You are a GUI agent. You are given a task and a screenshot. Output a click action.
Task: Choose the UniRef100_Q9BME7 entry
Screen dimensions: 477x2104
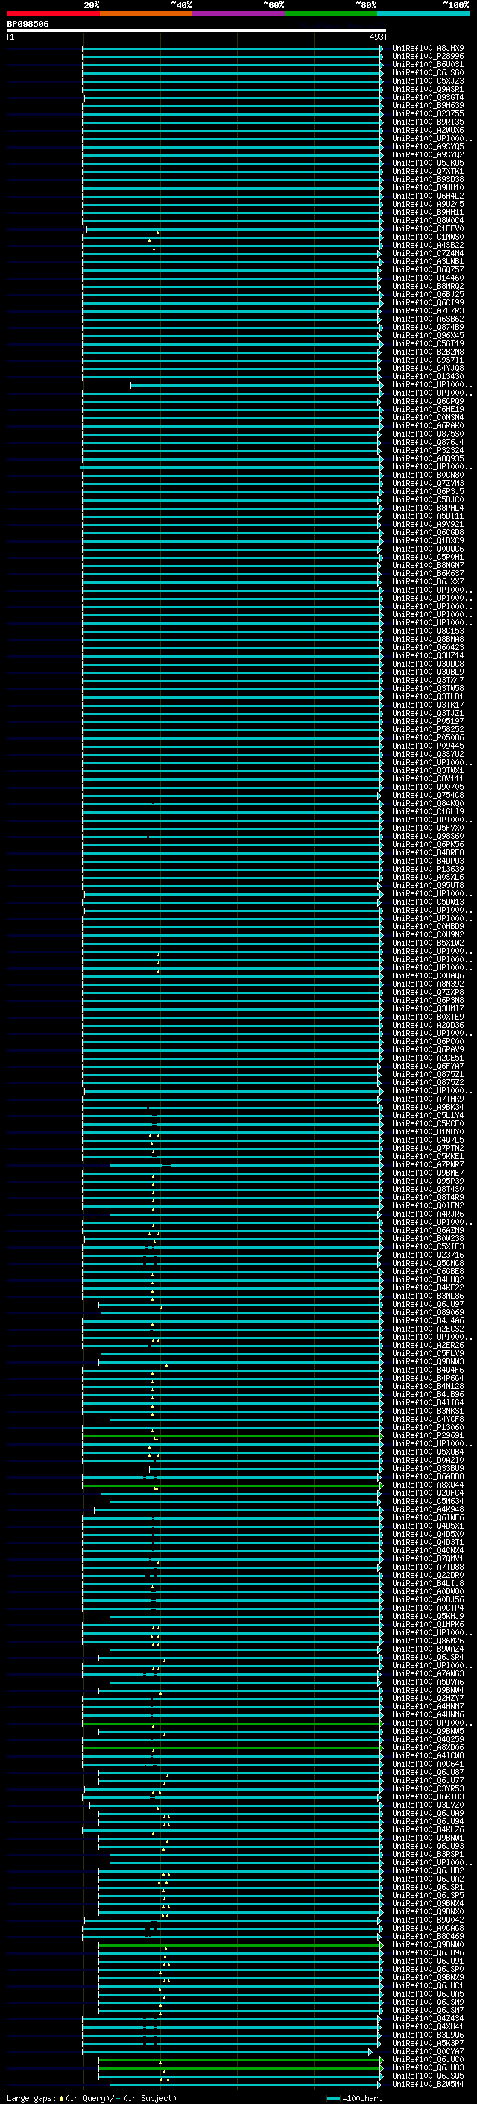point(428,1173)
